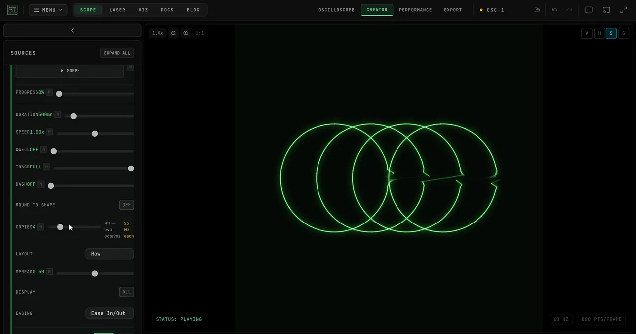Click the zoom in magnifier icon
The width and height of the screenshot is (636, 334).
coord(186,33)
